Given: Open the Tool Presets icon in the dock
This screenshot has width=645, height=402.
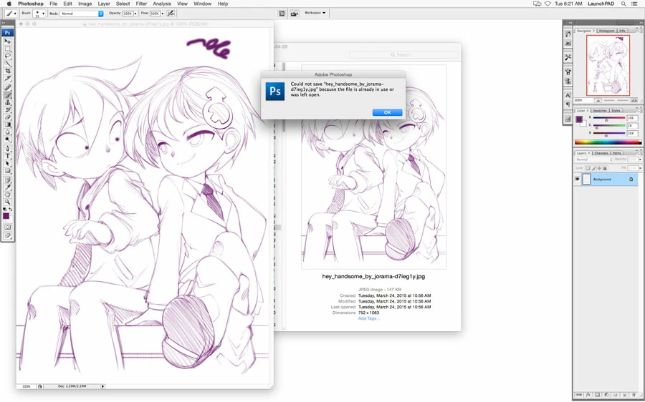Looking at the screenshot, I should [x=568, y=57].
